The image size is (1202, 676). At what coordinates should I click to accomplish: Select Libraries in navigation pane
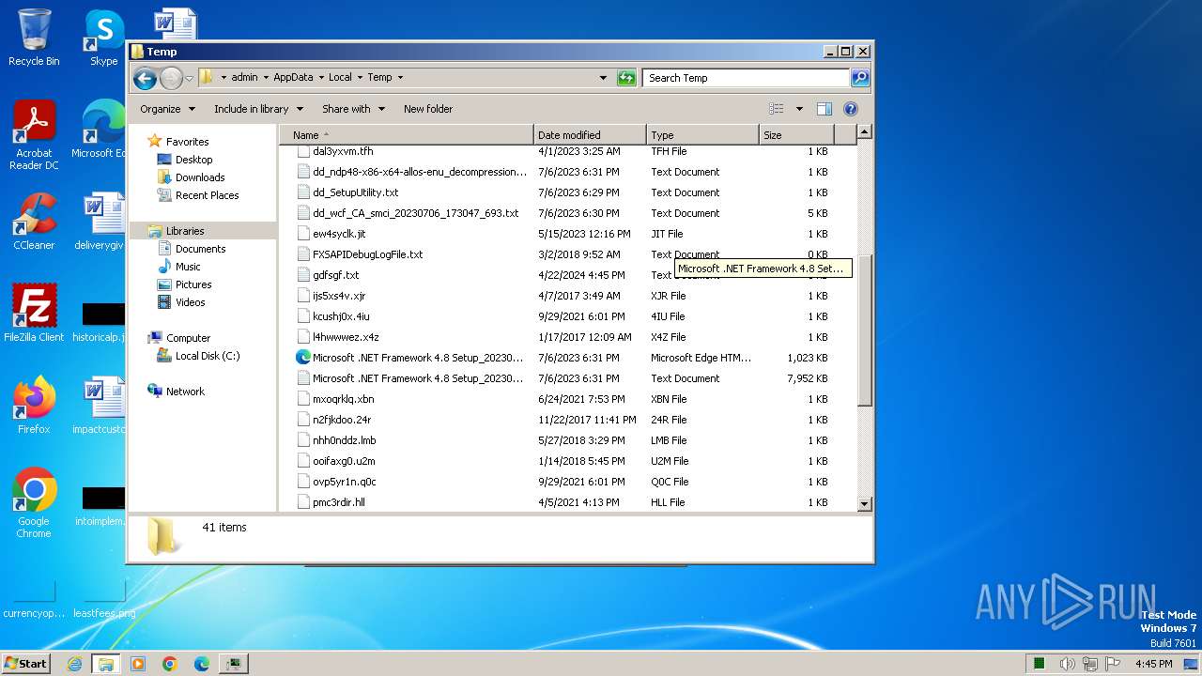click(185, 231)
